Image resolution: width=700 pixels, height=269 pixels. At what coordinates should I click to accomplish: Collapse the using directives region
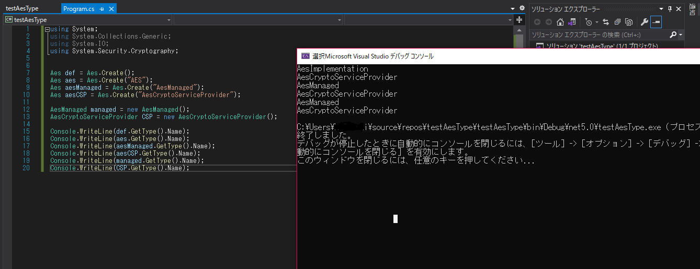[48, 29]
